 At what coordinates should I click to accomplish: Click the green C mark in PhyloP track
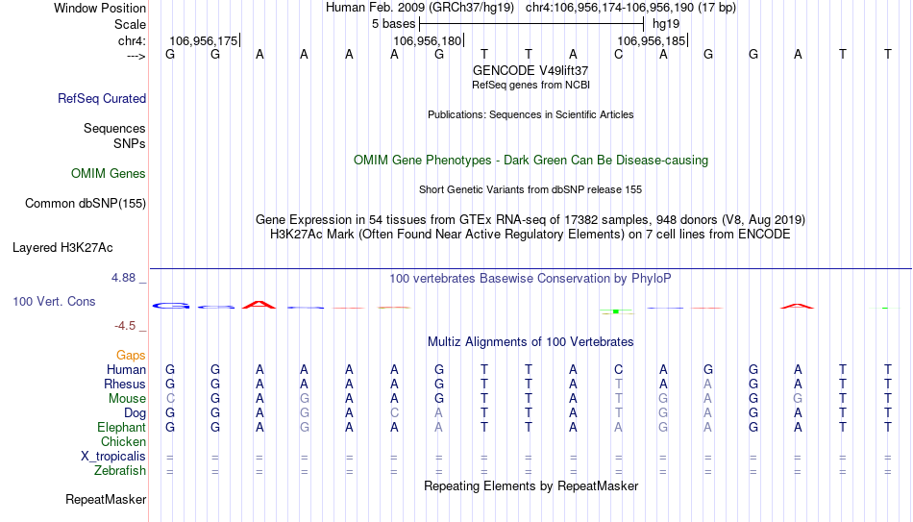(x=617, y=311)
